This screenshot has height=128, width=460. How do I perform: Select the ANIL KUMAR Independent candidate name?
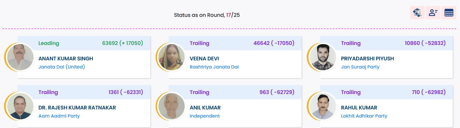point(205,108)
